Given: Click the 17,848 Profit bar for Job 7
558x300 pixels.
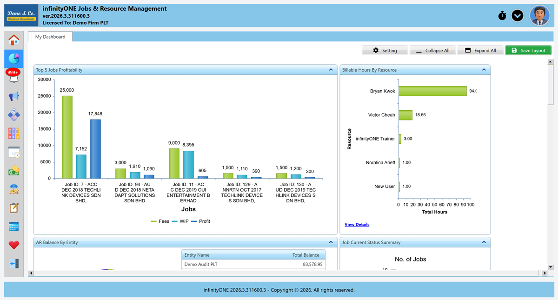Looking at the screenshot, I should click(95, 149).
